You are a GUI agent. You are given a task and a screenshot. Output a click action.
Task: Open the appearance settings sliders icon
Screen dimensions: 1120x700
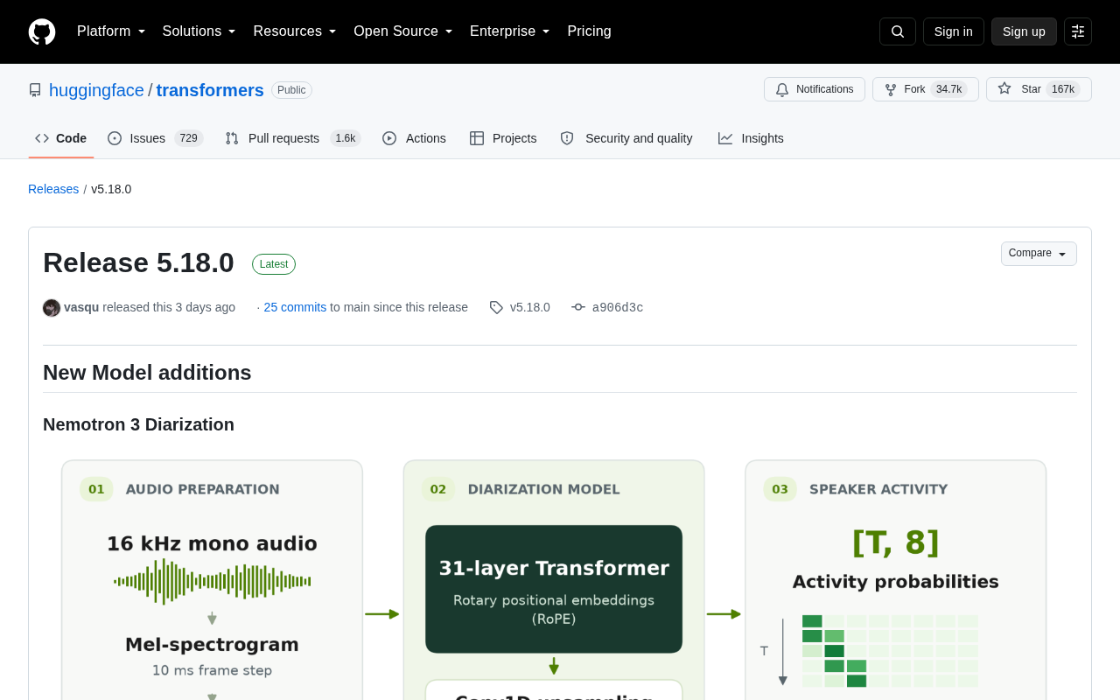click(1078, 31)
